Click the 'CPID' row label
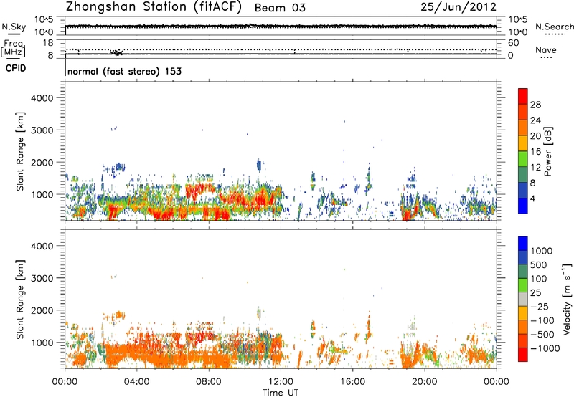 point(16,68)
